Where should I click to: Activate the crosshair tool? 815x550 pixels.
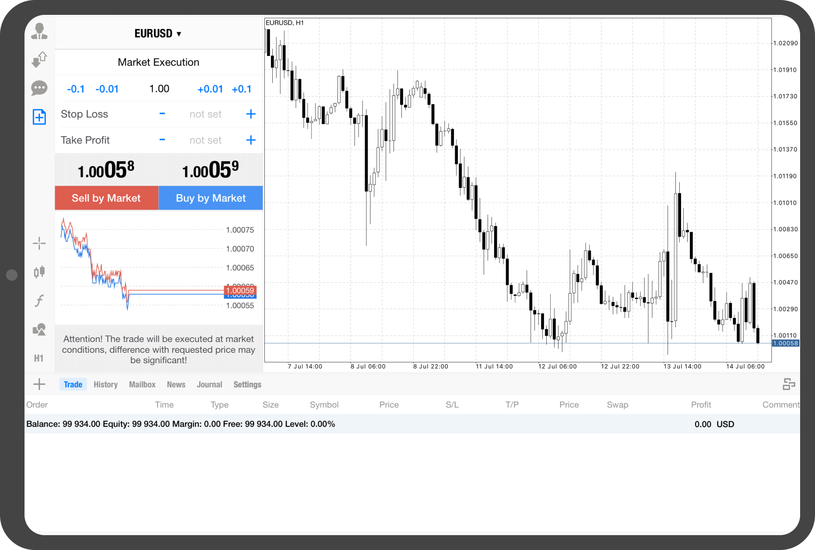coord(39,244)
